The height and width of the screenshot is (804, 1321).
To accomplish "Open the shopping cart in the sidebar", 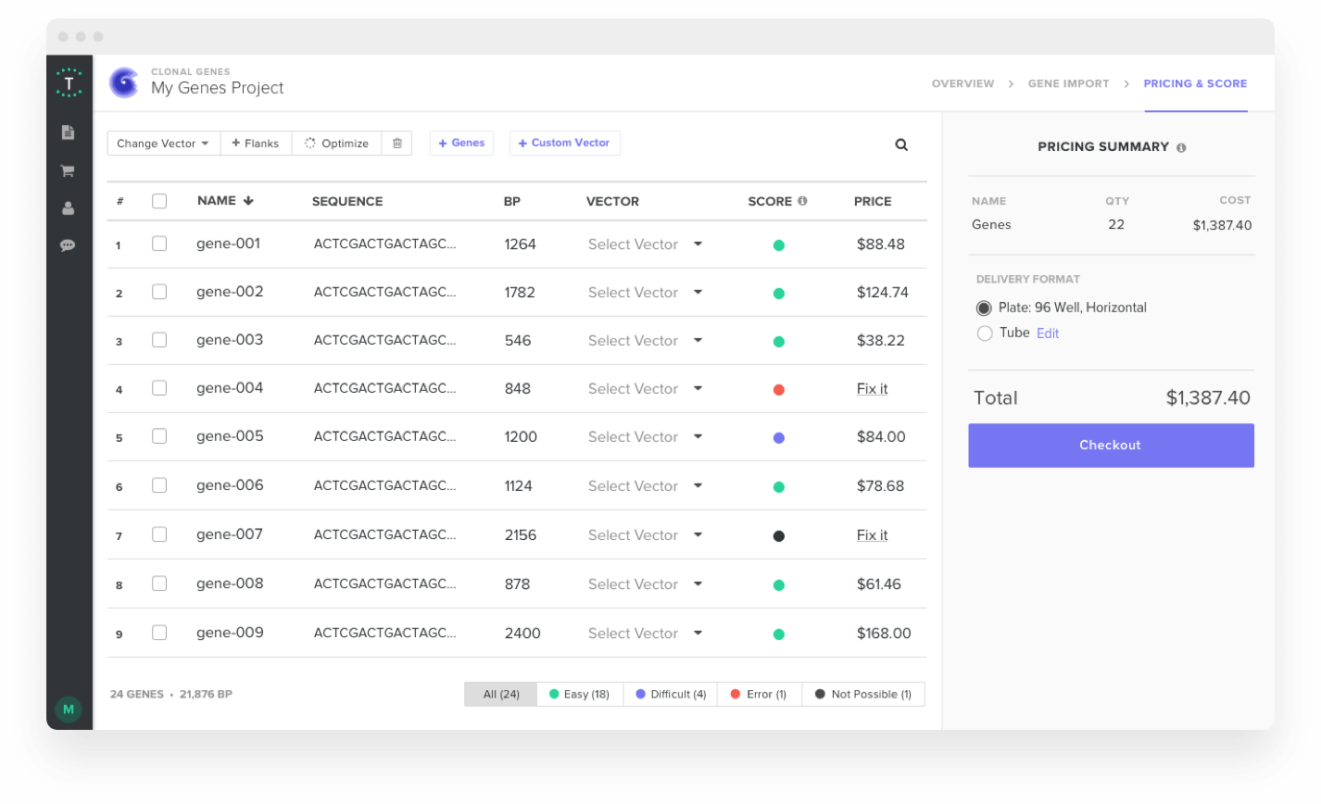I will click(68, 170).
